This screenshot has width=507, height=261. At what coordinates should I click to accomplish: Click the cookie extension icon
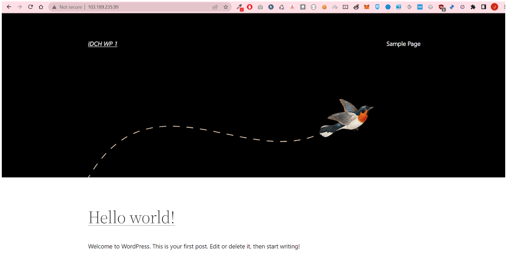click(324, 7)
